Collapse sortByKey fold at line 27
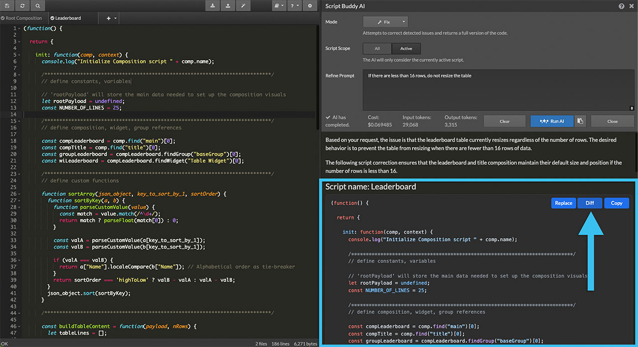638x347 pixels. coord(19,200)
